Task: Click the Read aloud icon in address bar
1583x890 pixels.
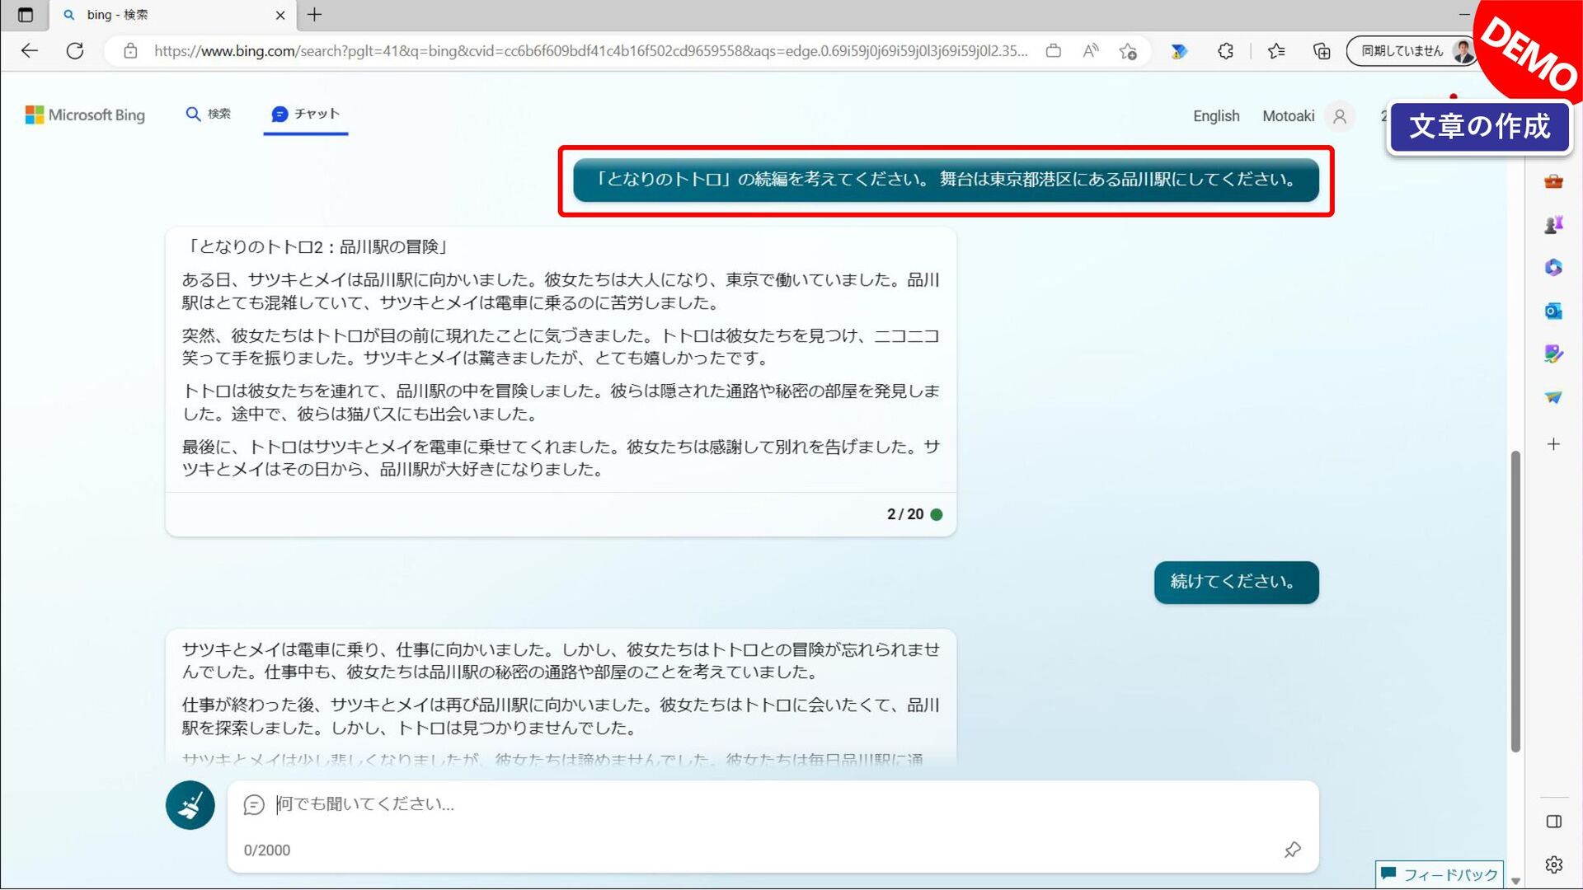Action: (x=1091, y=51)
